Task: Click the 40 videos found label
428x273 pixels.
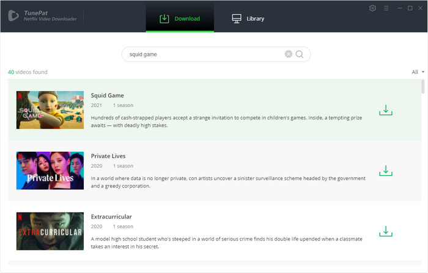Action: pos(28,72)
